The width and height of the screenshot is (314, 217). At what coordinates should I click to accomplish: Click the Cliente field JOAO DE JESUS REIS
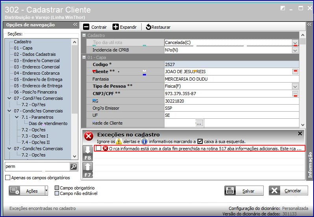[228, 72]
